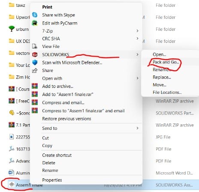Screen dimensions: 199x192
Task: Expand the Send to submenu arrow
Action: pyautogui.click(x=137, y=128)
